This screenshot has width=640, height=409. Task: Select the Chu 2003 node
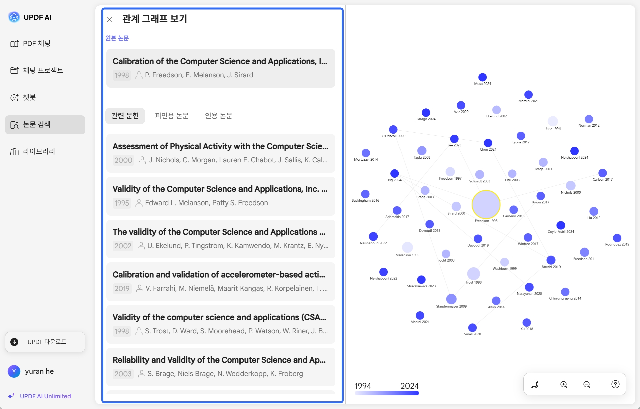tap(512, 173)
